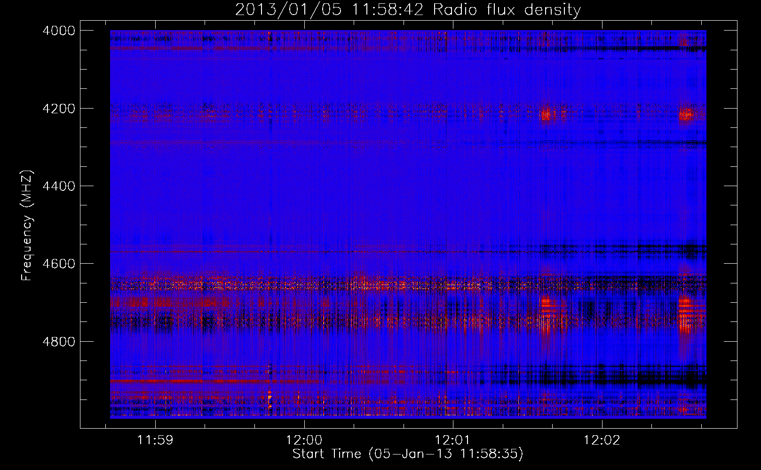761x470 pixels.
Task: Click the 11:59 time axis label
Action: (x=155, y=440)
